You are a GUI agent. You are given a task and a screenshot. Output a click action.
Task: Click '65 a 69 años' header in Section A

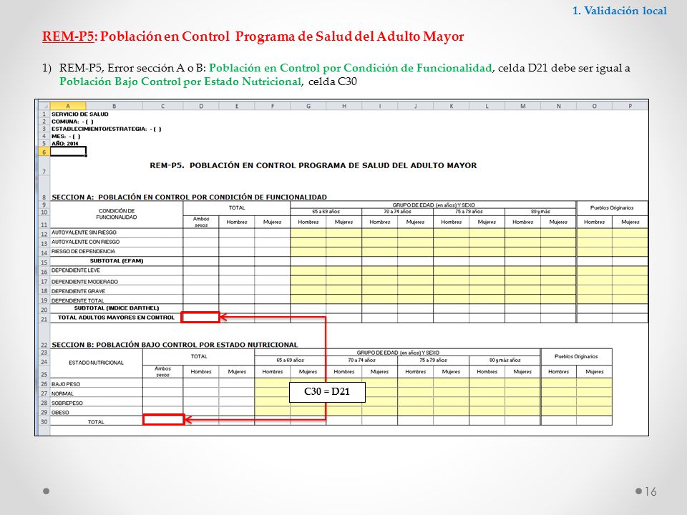[326, 212]
